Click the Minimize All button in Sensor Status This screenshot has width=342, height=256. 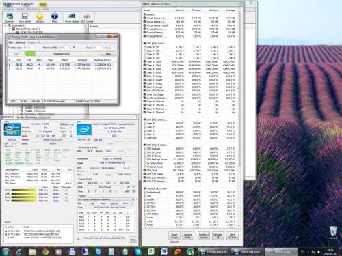pyautogui.click(x=218, y=236)
